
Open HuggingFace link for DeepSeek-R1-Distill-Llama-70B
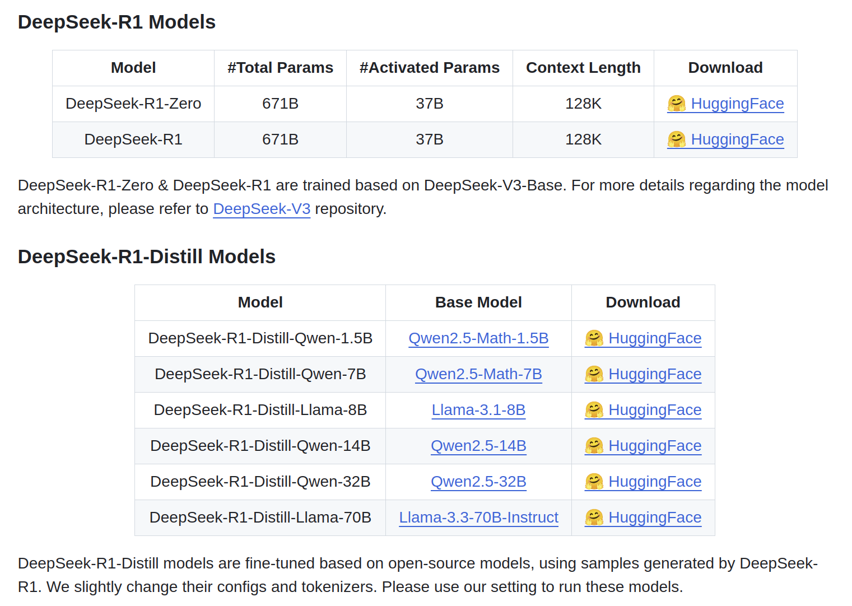coord(655,518)
